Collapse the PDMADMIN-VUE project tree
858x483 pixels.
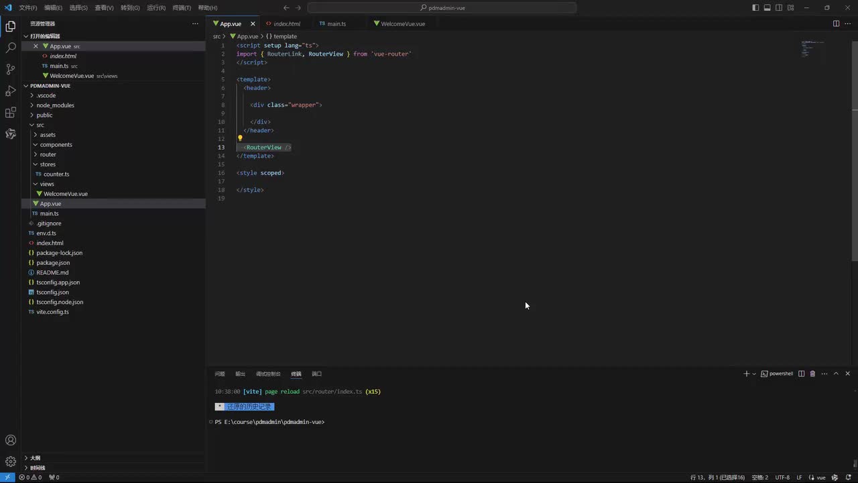tap(50, 86)
